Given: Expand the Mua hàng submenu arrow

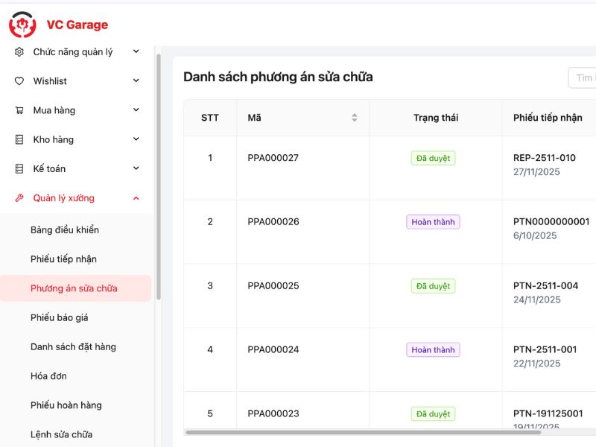Looking at the screenshot, I should pos(136,110).
